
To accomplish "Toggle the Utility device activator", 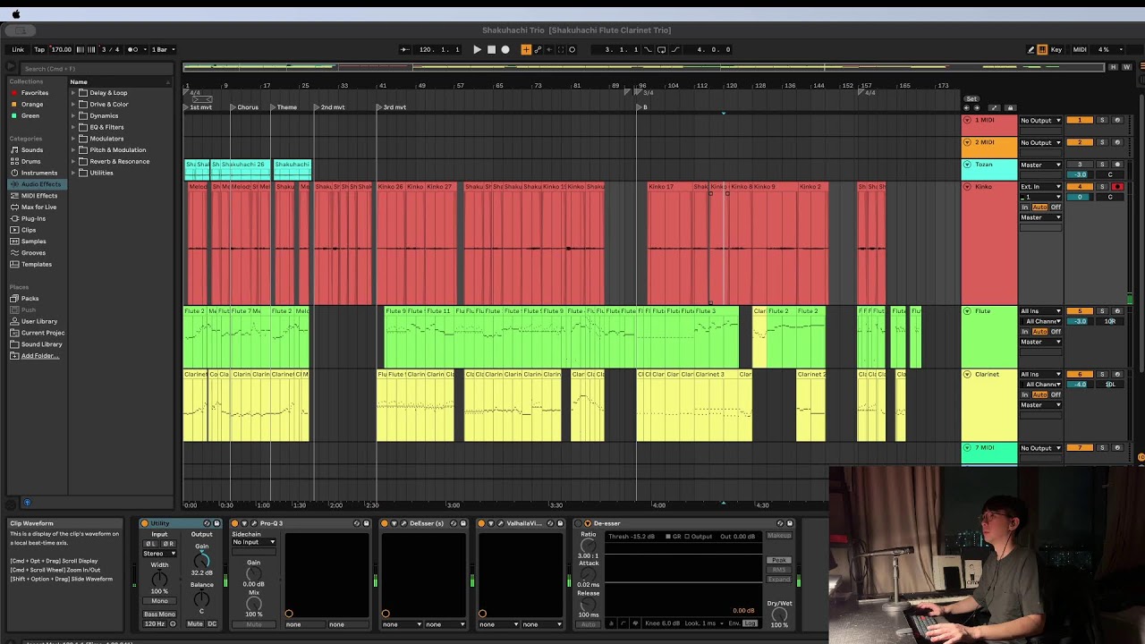I will (x=145, y=523).
